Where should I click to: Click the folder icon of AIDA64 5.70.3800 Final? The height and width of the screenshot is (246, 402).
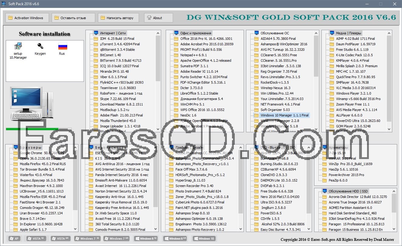256,39
